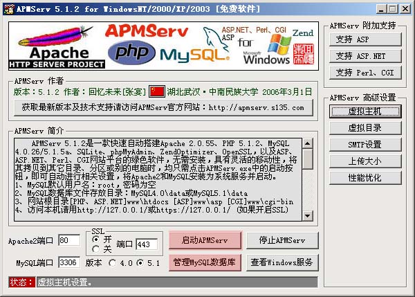Image resolution: width=415 pixels, height=297 pixels.
Task: Click the 支持 Perl、CGI button
Action: point(365,73)
